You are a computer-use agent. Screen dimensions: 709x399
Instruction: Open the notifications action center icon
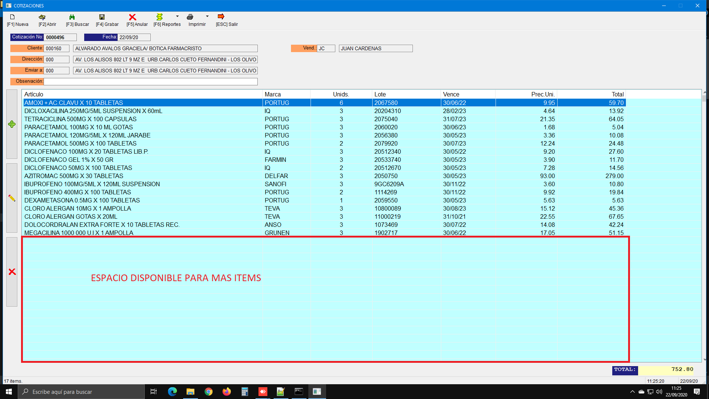click(x=697, y=392)
